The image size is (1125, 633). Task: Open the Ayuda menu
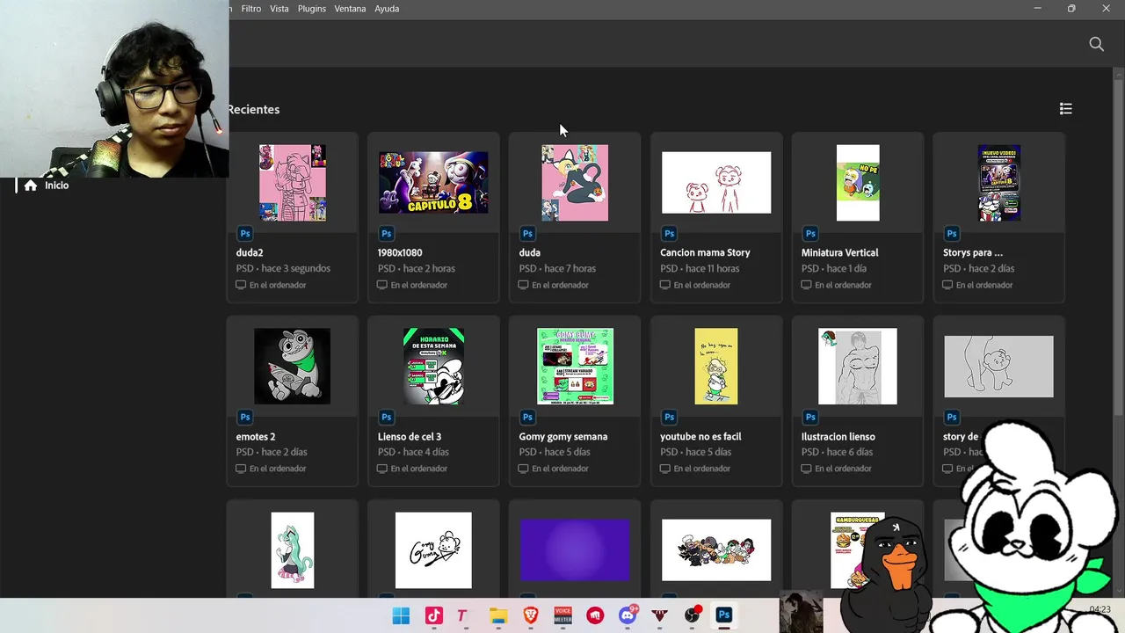[387, 9]
